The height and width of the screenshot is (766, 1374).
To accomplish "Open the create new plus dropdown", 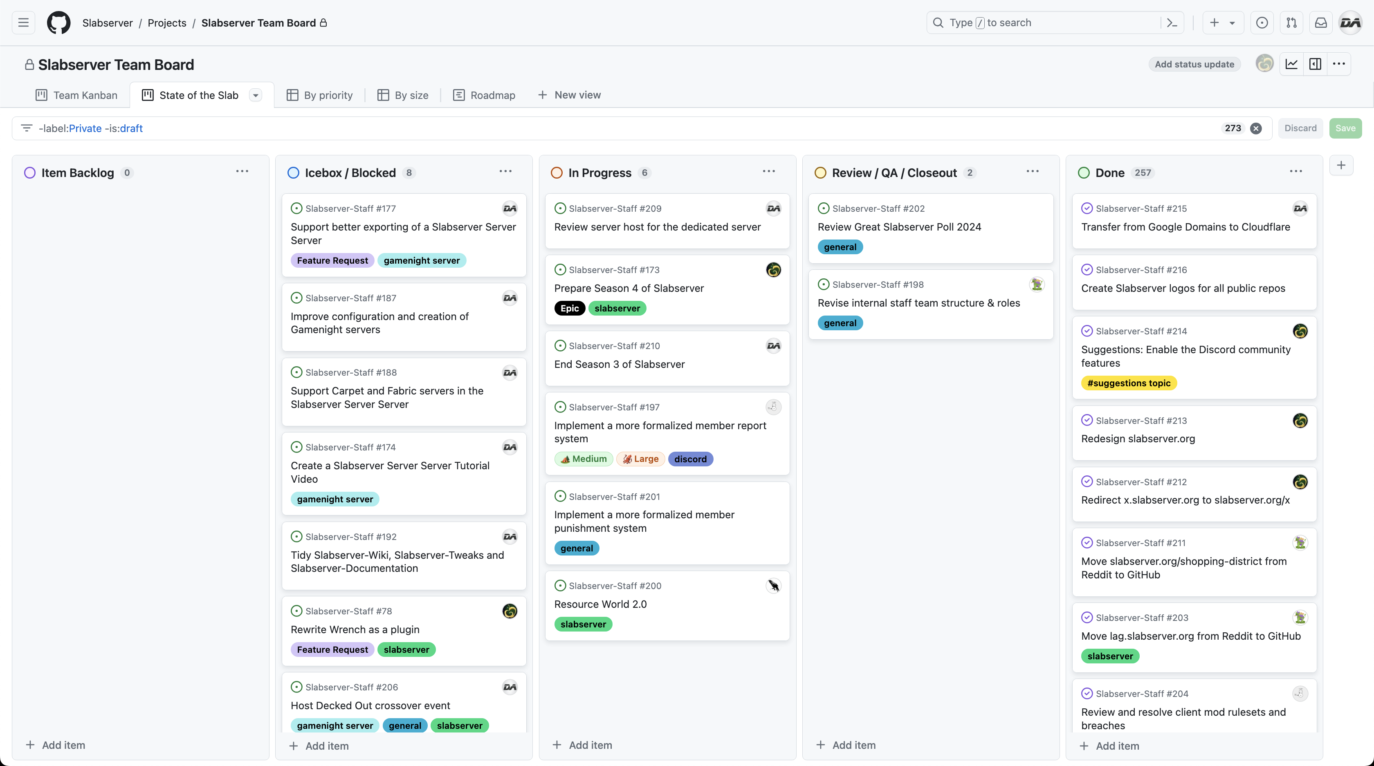I will pos(1223,23).
